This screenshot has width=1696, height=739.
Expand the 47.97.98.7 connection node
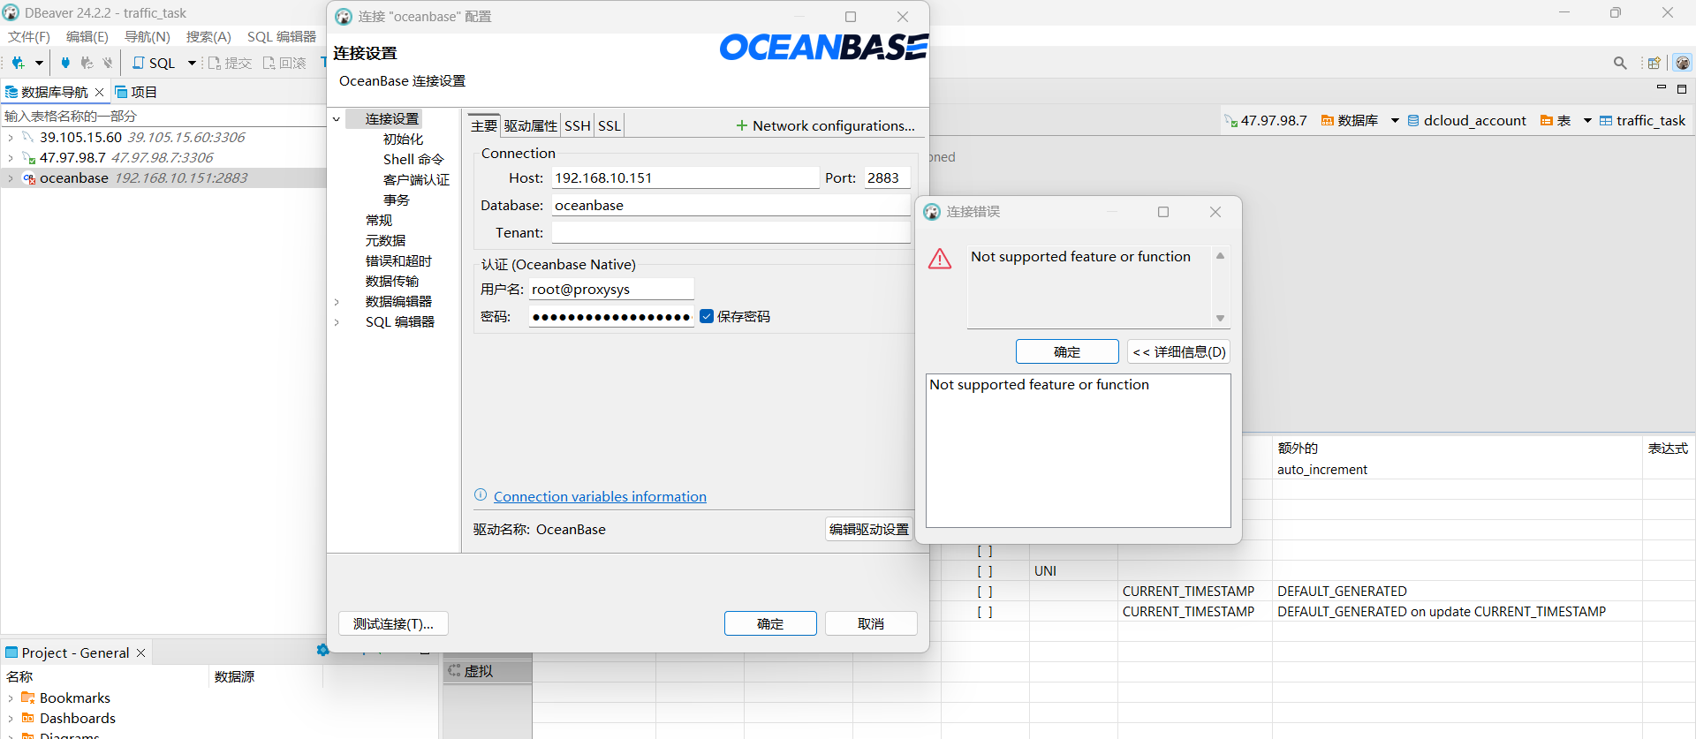click(10, 158)
